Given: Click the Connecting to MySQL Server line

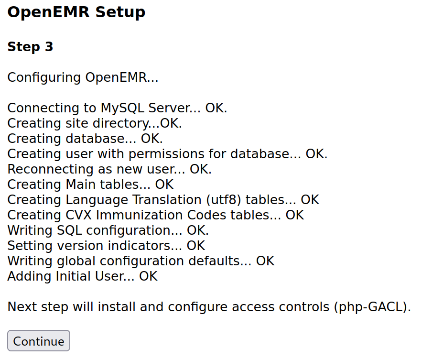Looking at the screenshot, I should click(x=117, y=108).
